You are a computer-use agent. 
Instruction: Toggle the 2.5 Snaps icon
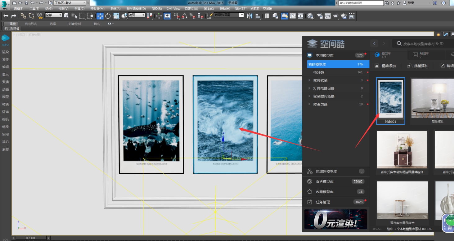pyautogui.click(x=176, y=16)
